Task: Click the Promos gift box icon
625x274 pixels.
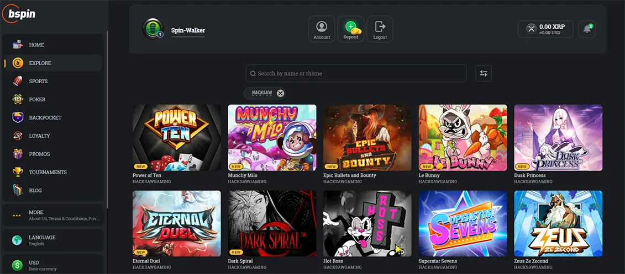Action: click(x=18, y=154)
